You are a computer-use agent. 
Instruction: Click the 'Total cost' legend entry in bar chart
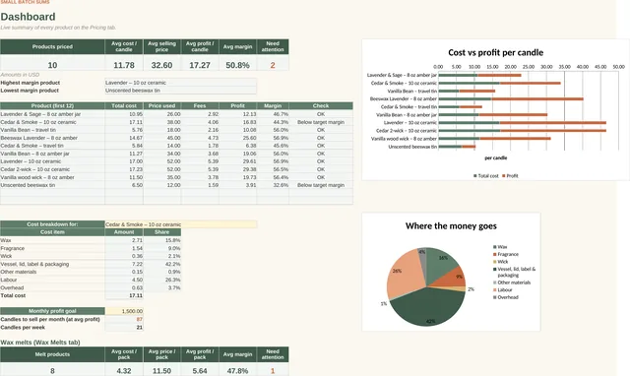[485, 176]
